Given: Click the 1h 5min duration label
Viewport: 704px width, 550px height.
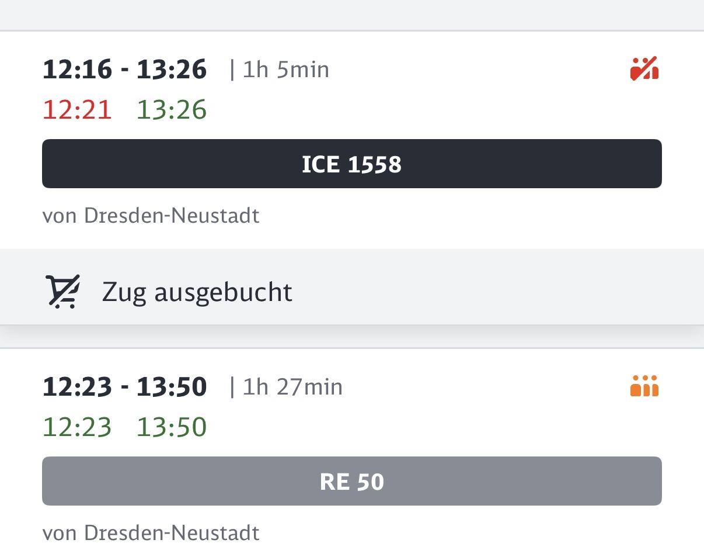Looking at the screenshot, I should 278,69.
